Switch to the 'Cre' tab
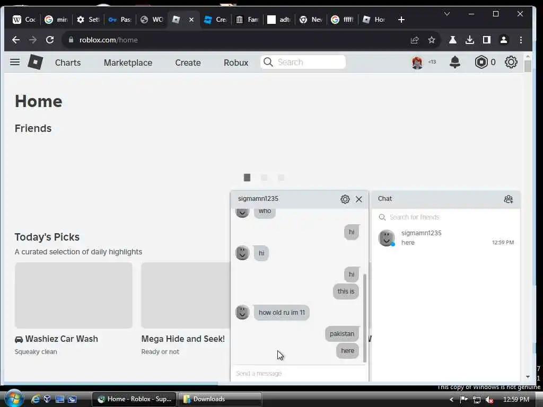The image size is (543, 407). click(x=215, y=20)
